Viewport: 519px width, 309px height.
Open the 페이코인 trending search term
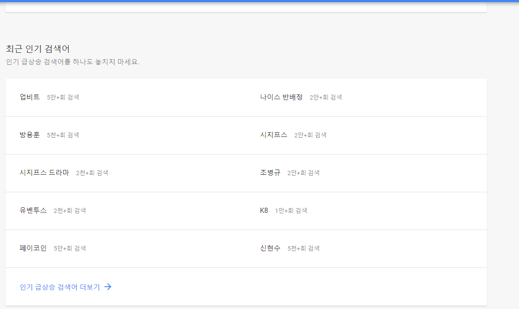tap(33, 248)
